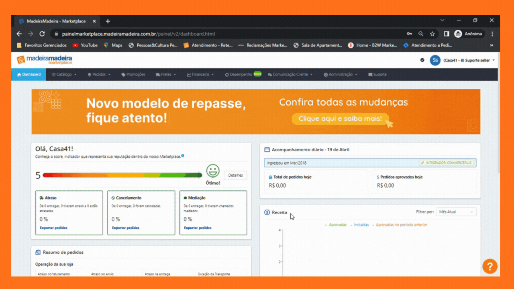Image resolution: width=514 pixels, height=289 pixels.
Task: Click the Cancelamento cancel icon
Action: point(113,198)
